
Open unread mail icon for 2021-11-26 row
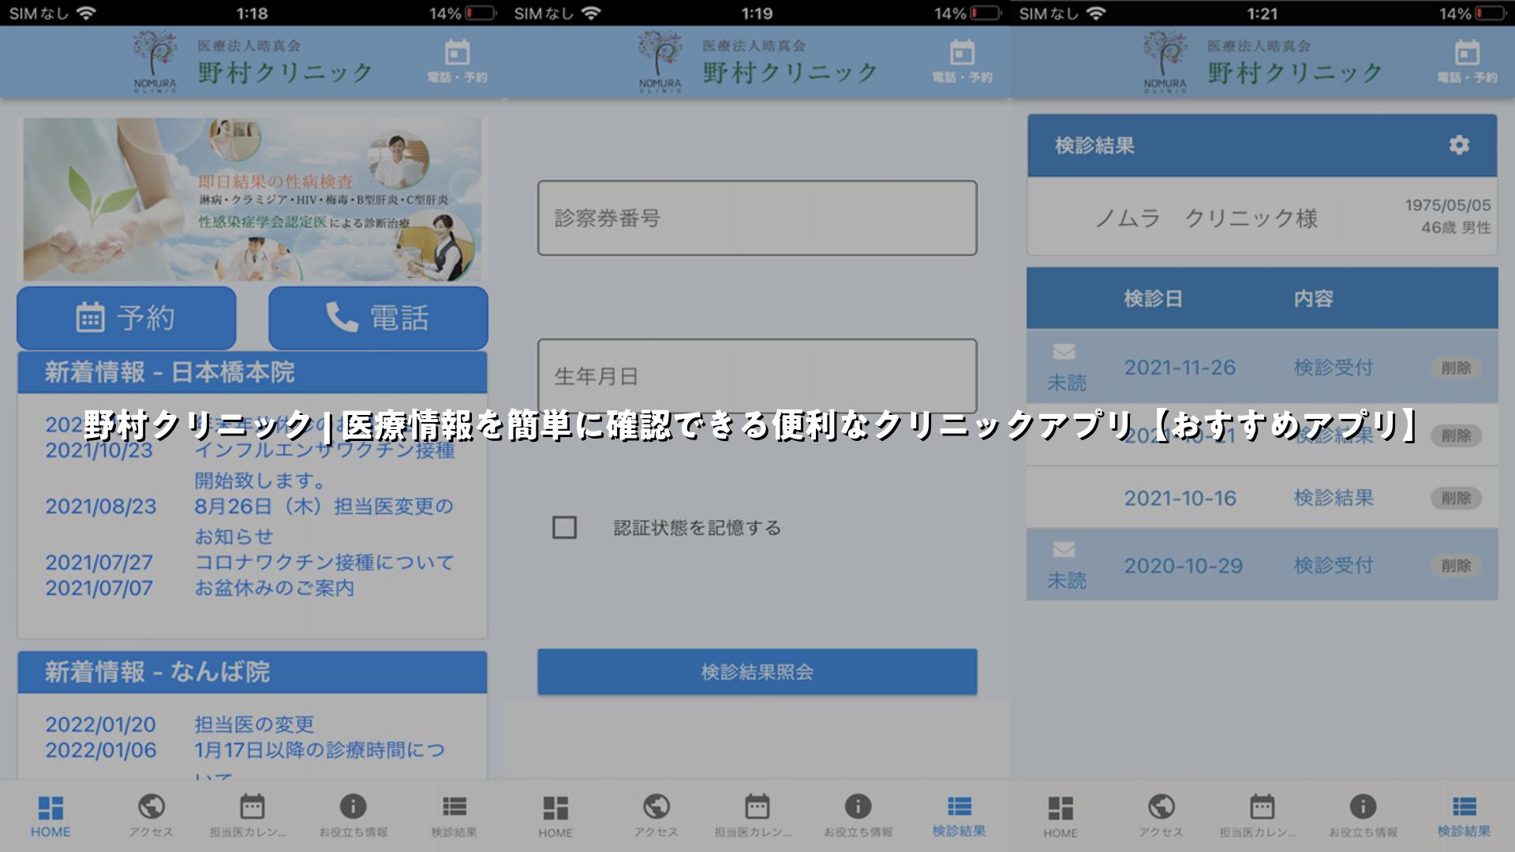coord(1064,352)
